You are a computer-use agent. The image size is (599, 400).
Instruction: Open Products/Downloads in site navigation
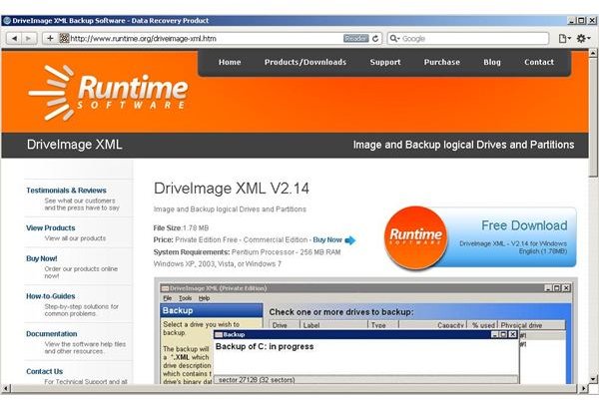pos(305,62)
